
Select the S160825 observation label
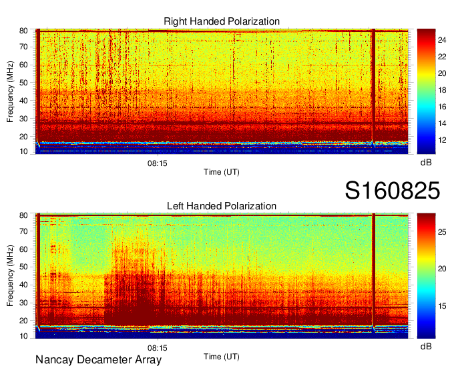pos(393,191)
